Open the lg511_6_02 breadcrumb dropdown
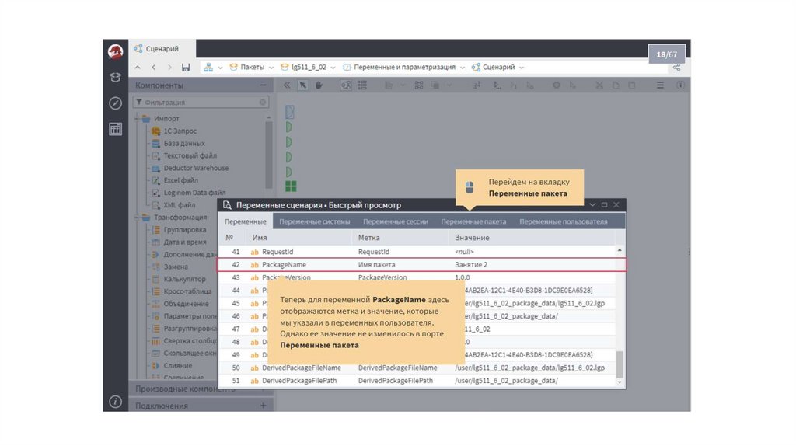The width and height of the screenshot is (796, 446). (x=332, y=68)
